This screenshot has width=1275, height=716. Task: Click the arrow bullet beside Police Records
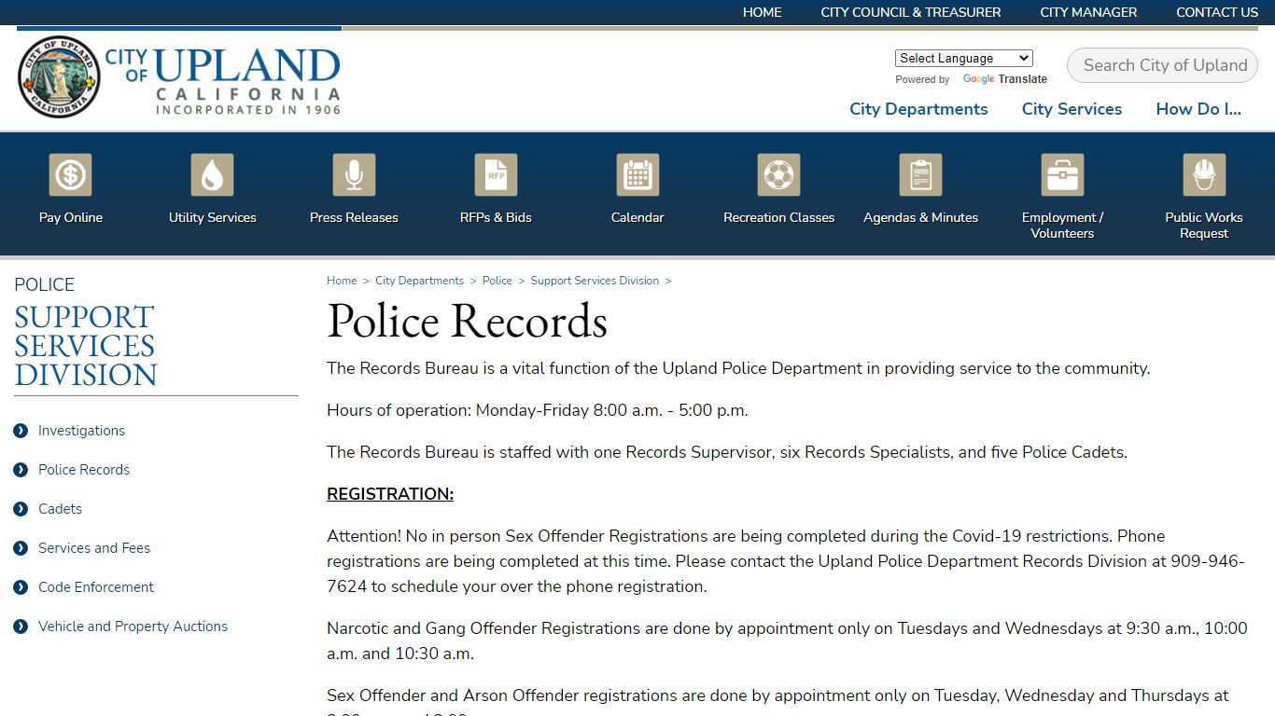pos(21,470)
